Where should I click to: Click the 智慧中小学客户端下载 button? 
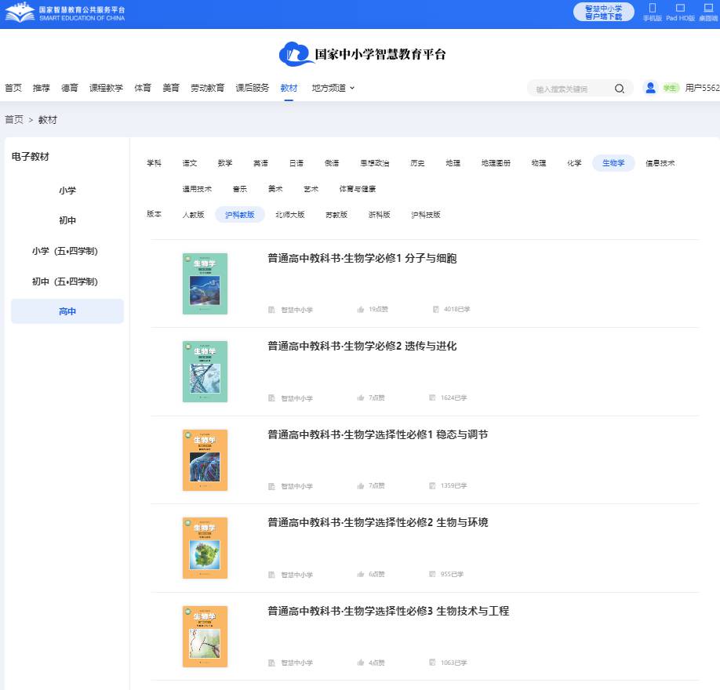[603, 13]
